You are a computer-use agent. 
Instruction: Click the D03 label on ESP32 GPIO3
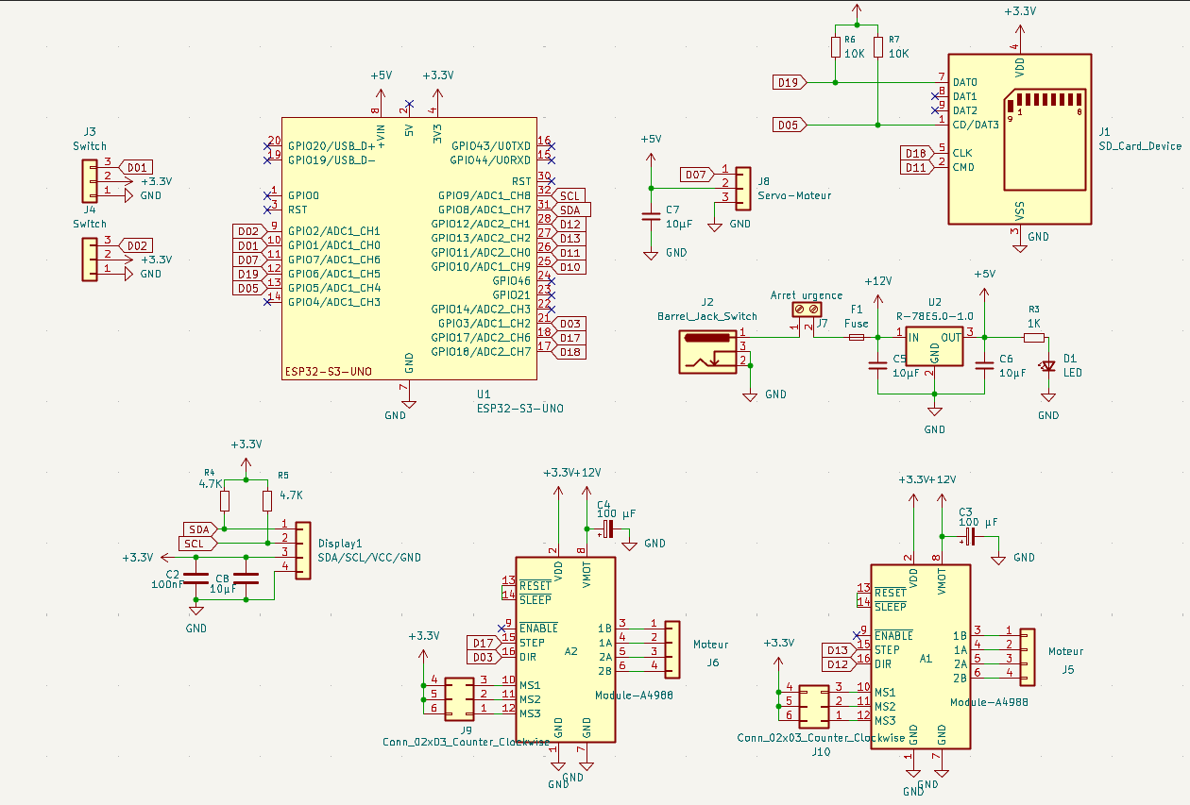pyautogui.click(x=569, y=323)
